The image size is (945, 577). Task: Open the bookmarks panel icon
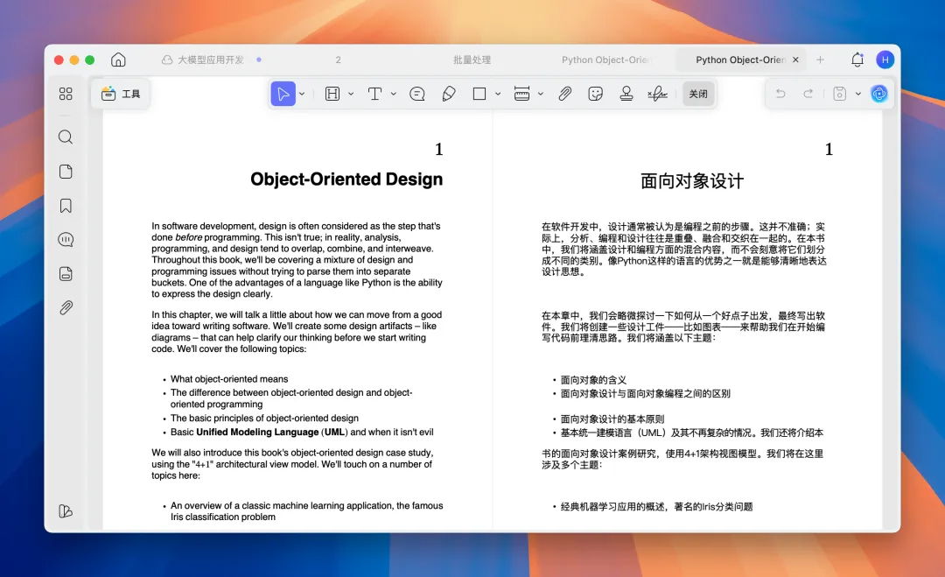click(x=66, y=206)
